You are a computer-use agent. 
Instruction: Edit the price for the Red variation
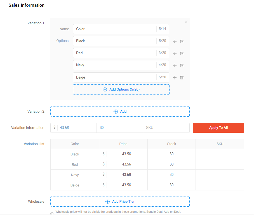click(x=126, y=164)
